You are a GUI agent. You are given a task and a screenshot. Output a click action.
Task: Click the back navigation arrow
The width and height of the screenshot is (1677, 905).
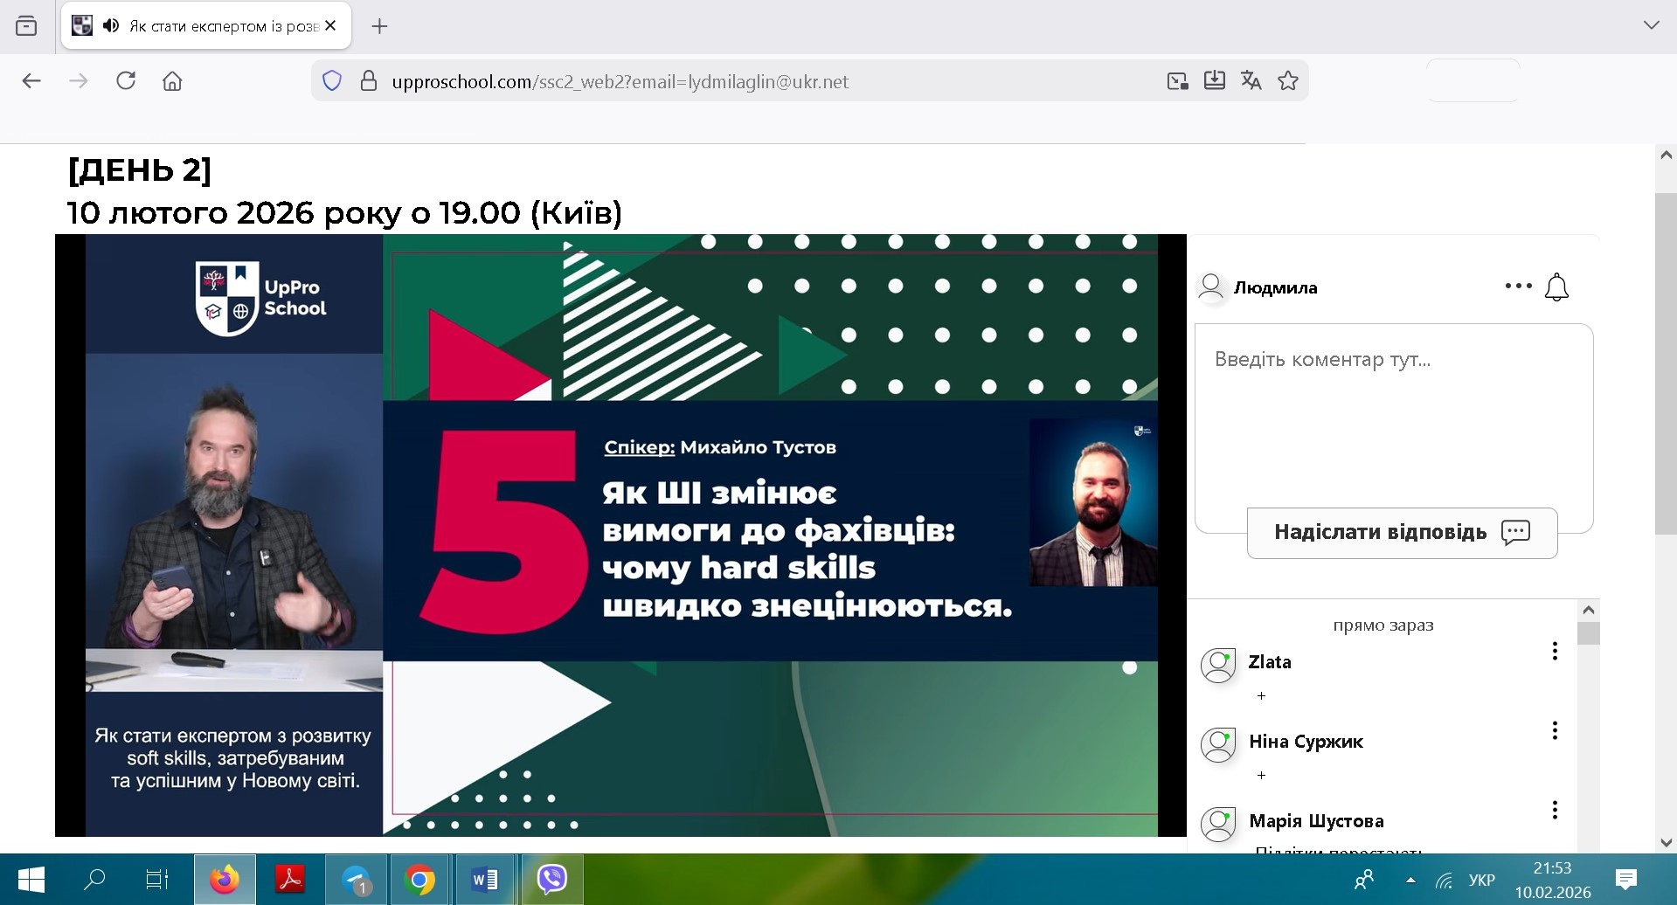point(31,81)
